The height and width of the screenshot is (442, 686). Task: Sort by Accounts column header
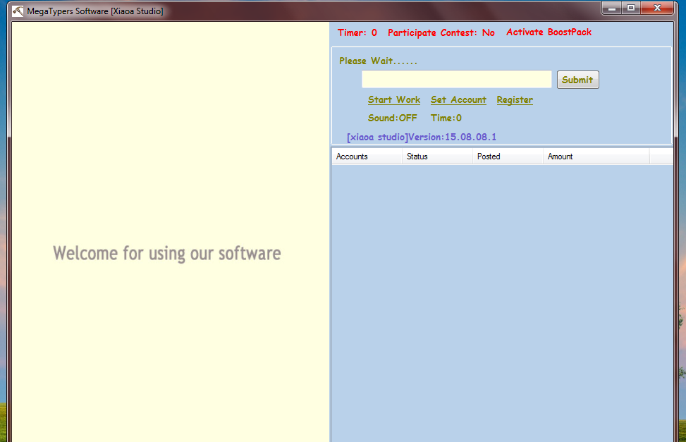(367, 156)
